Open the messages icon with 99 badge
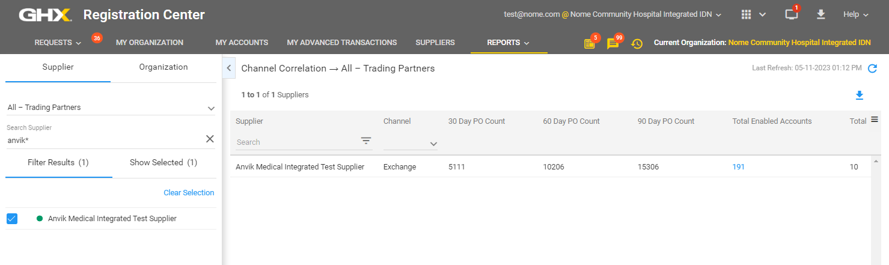The image size is (889, 265). coord(612,43)
